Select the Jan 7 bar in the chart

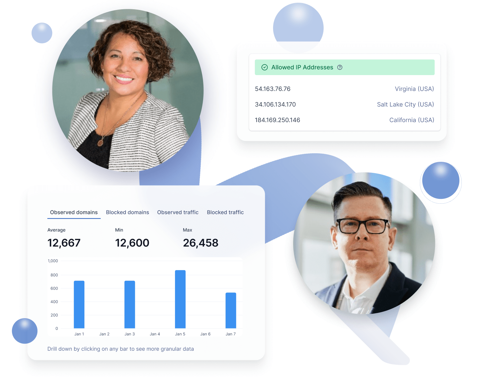coord(231,310)
